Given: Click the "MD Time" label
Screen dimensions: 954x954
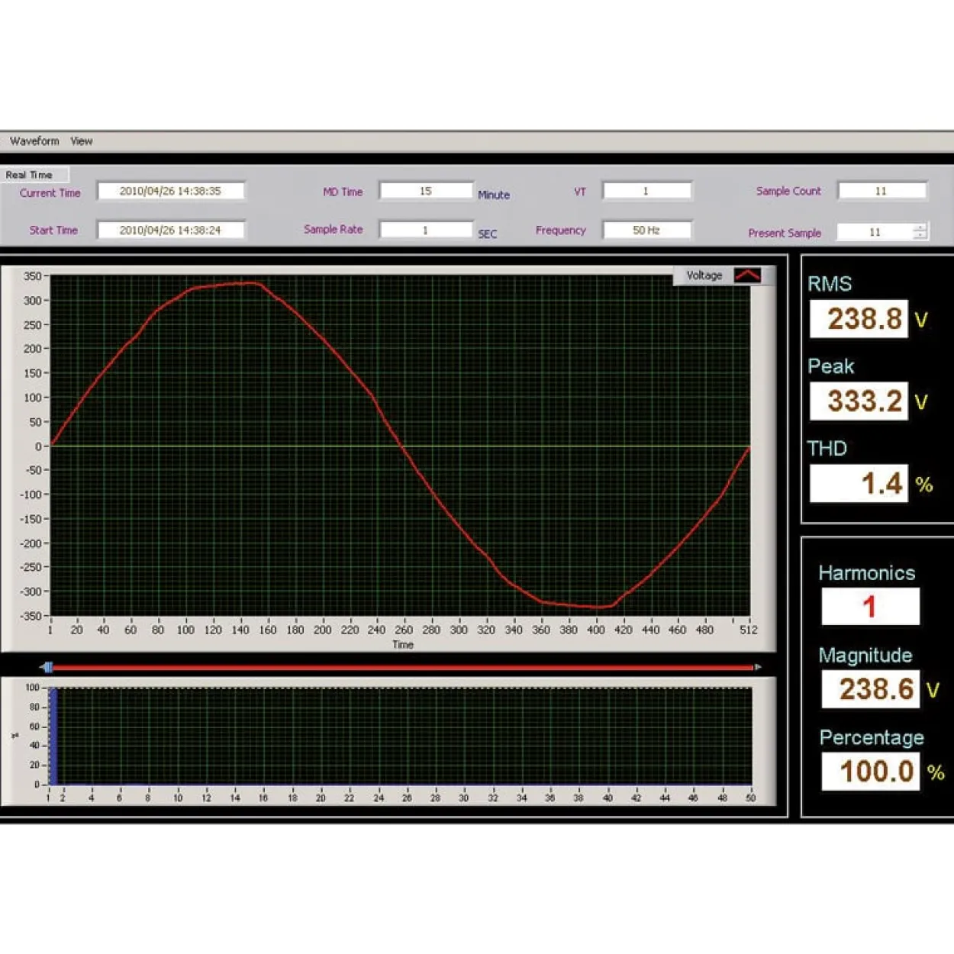Looking at the screenshot, I should [343, 192].
